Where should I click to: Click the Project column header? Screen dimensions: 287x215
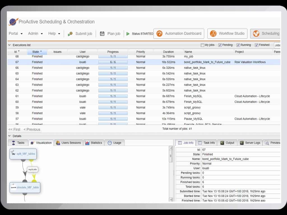click(x=253, y=52)
